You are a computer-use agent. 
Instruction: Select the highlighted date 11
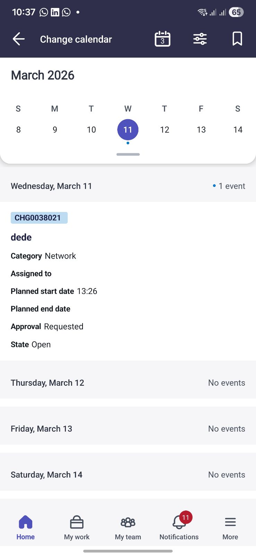[128, 130]
